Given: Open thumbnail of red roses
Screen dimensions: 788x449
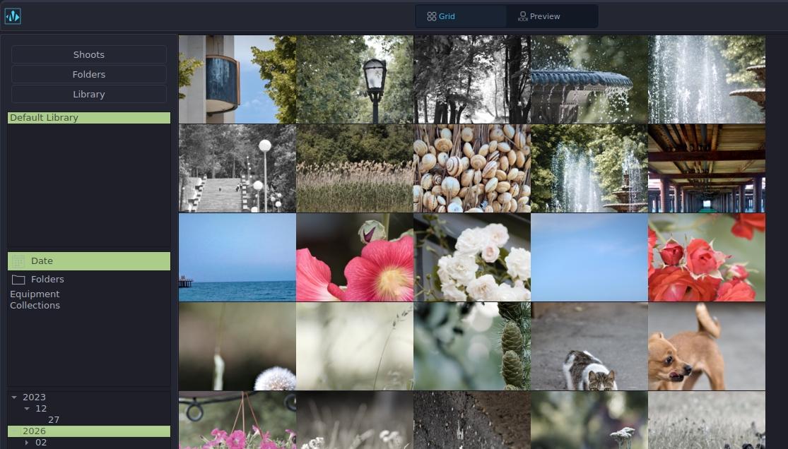Looking at the screenshot, I should 707,258.
